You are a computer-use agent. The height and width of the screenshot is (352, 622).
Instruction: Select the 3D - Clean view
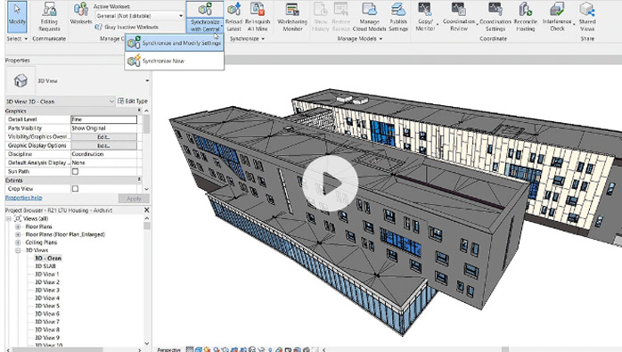(48, 258)
